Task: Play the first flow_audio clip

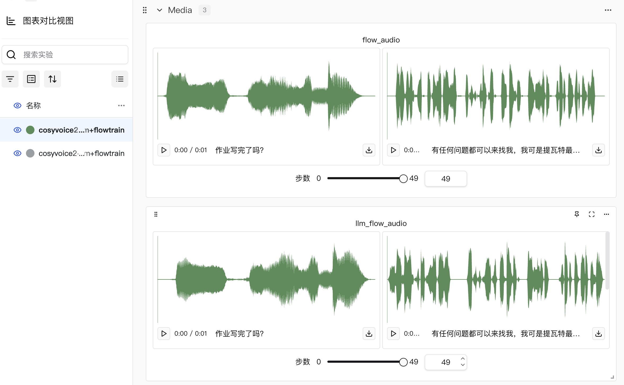Action: pyautogui.click(x=164, y=150)
